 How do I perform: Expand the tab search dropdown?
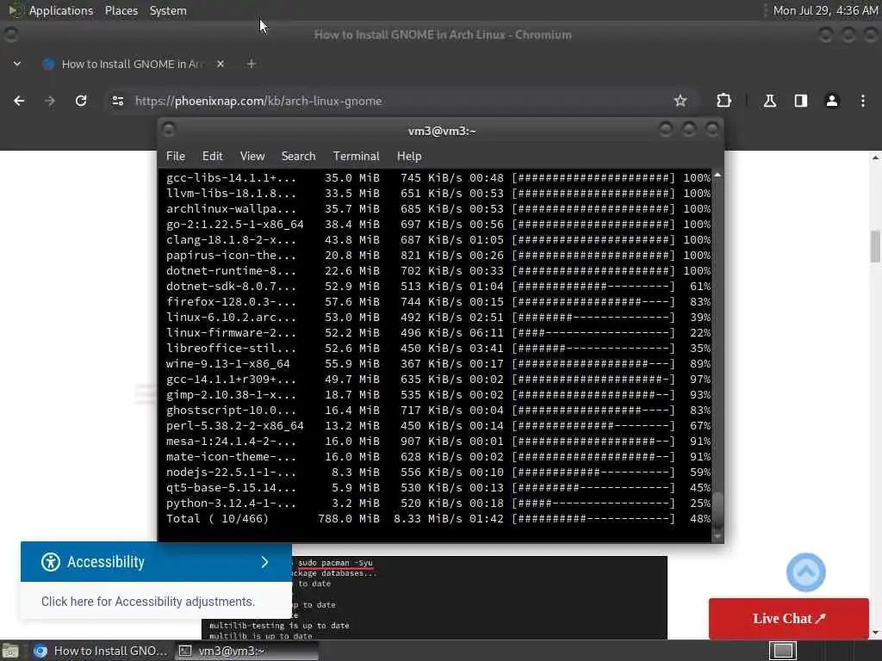click(17, 64)
